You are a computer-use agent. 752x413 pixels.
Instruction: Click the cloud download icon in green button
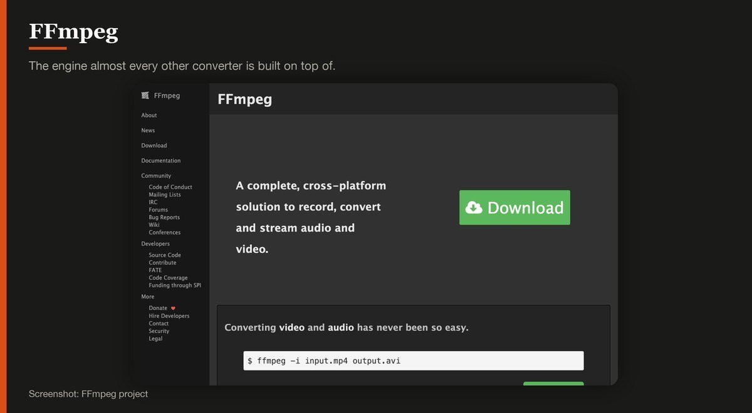click(x=474, y=208)
